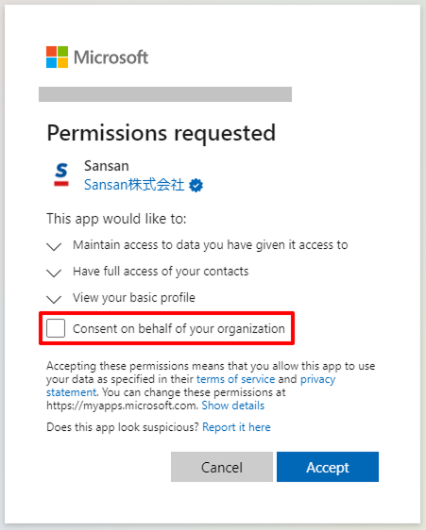
Task: Tick the organization consent checkbox
Action: 56,328
